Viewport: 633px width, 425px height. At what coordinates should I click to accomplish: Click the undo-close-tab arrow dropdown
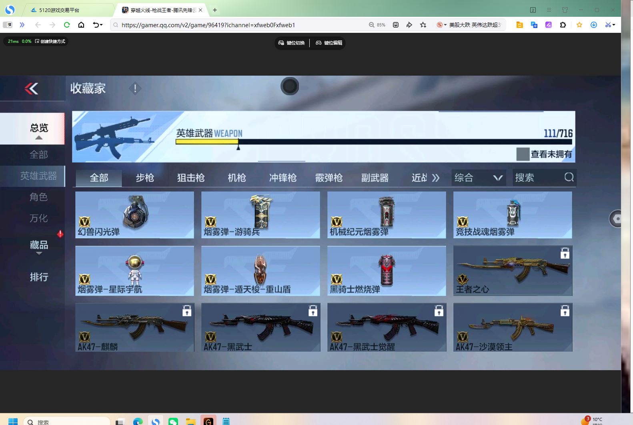[98, 25]
